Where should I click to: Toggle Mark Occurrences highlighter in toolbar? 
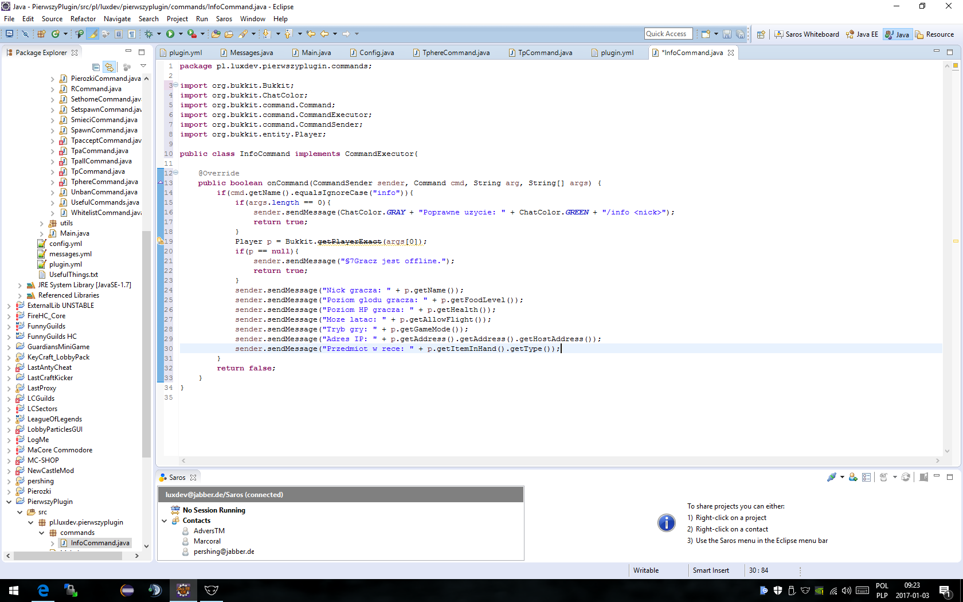(93, 34)
